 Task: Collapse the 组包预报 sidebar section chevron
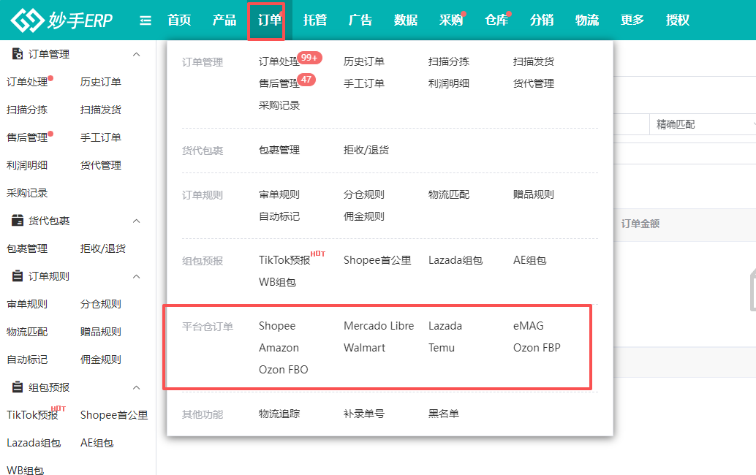(137, 388)
